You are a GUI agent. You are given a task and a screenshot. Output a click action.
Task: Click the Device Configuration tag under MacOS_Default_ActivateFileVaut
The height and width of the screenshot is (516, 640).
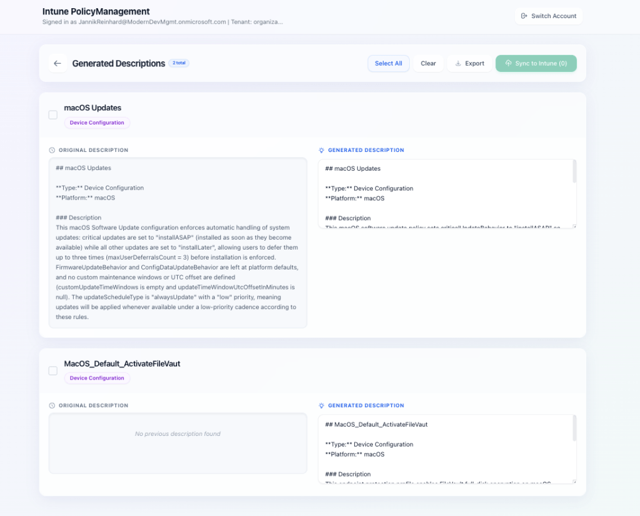pos(97,378)
